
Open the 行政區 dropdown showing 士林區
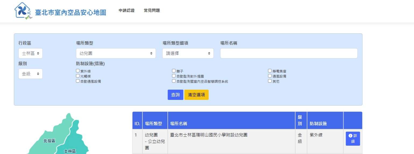(30, 53)
